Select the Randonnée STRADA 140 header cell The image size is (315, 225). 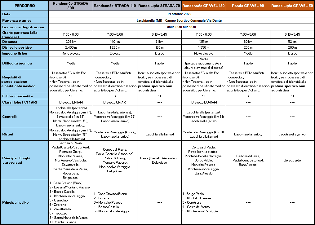(x=115, y=6)
